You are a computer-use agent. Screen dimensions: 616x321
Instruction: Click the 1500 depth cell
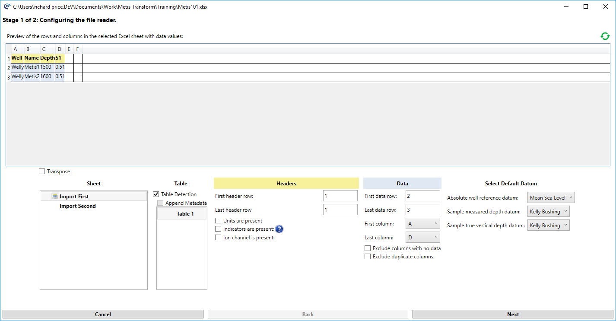pos(48,67)
